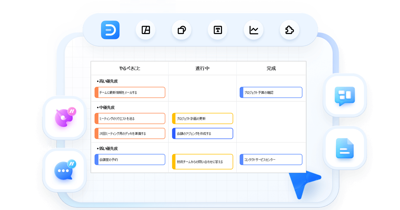Switch to the 完成 column header
The width and height of the screenshot is (400, 210).
271,68
